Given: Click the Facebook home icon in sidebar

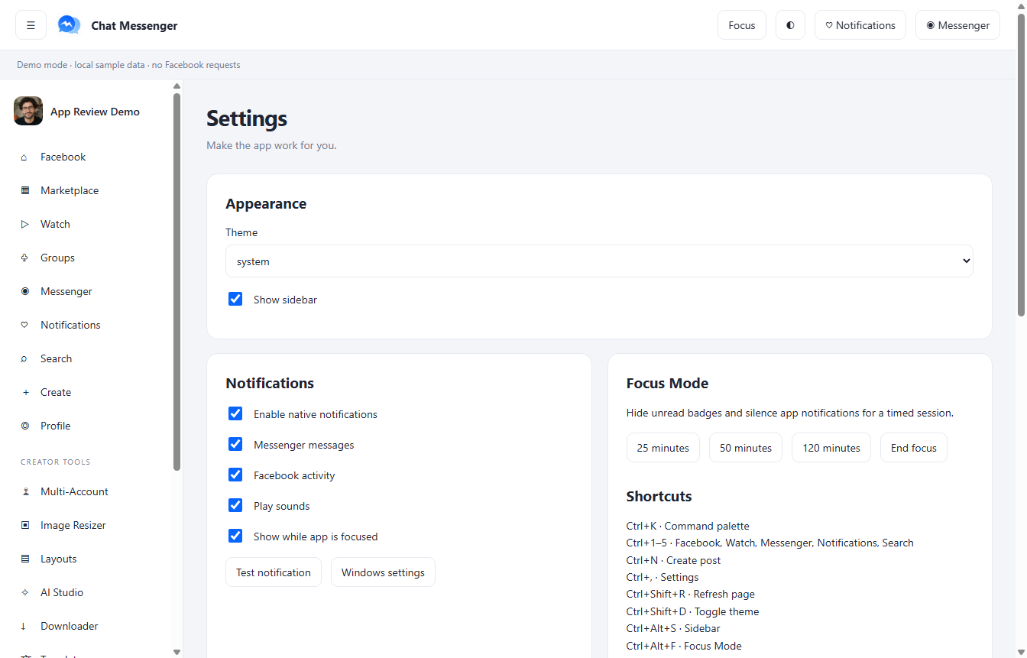Looking at the screenshot, I should [x=24, y=157].
